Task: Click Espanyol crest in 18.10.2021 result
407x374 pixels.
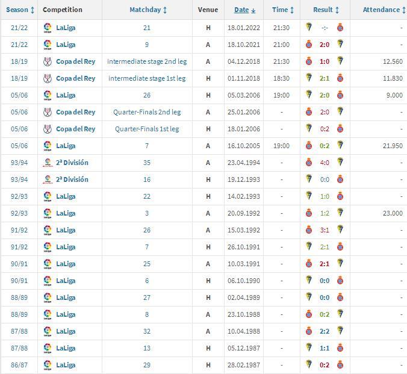Action: [309, 45]
